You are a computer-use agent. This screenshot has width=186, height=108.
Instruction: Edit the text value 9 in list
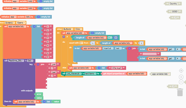48,57
